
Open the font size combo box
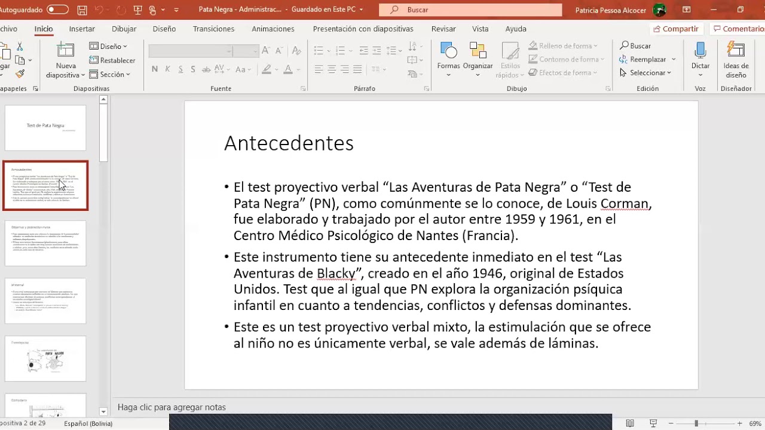(x=245, y=51)
